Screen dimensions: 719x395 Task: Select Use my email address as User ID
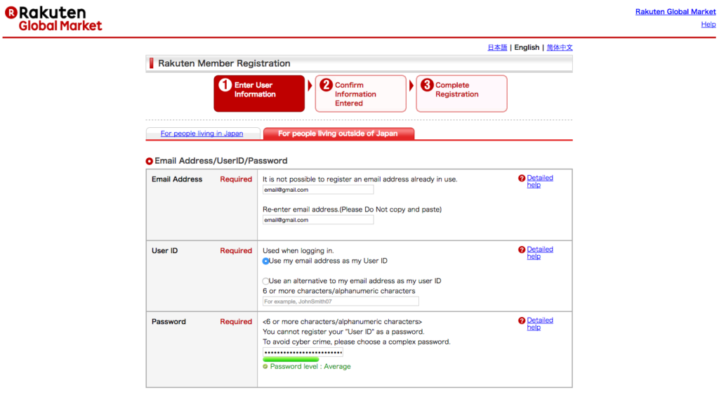click(x=265, y=261)
